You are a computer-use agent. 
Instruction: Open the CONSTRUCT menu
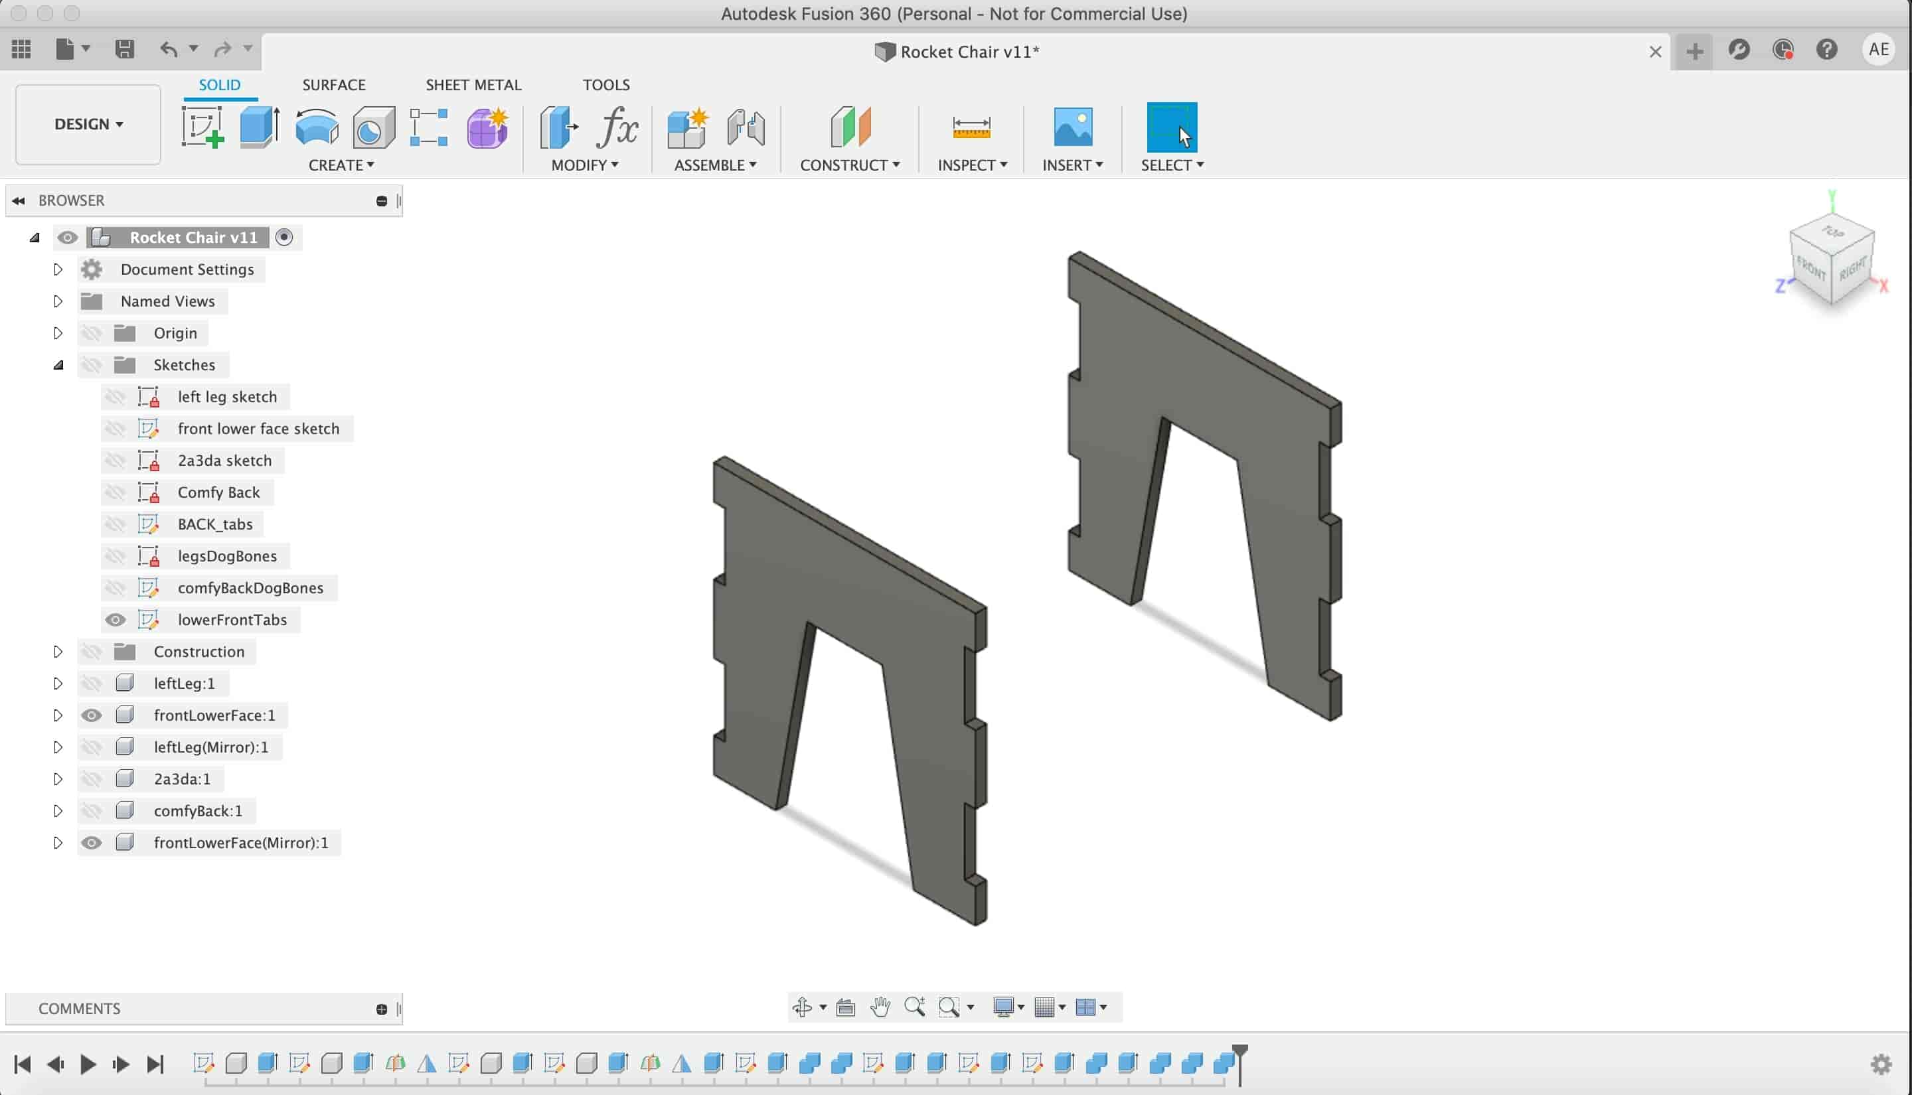click(850, 165)
